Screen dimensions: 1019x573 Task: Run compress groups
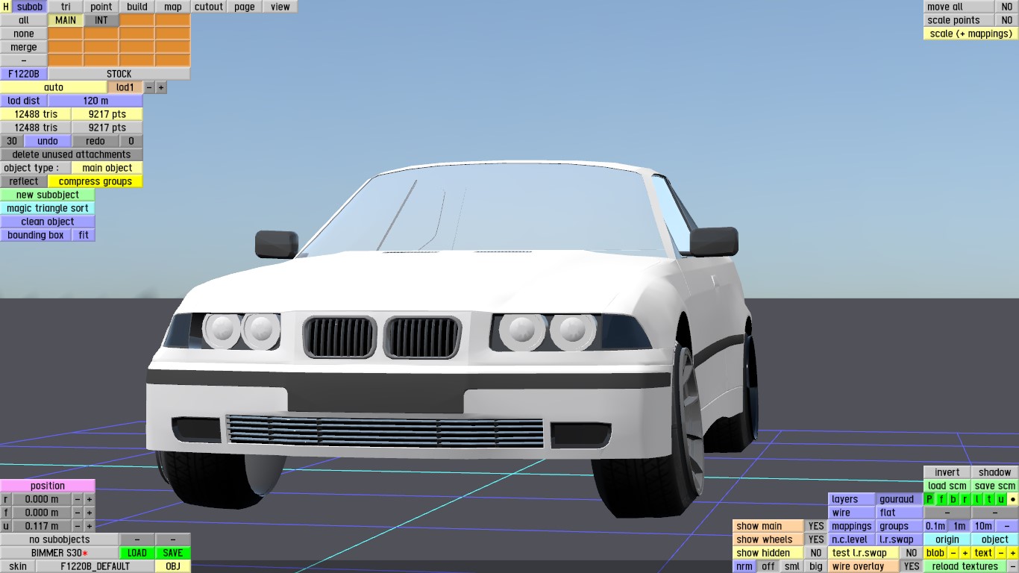(95, 181)
